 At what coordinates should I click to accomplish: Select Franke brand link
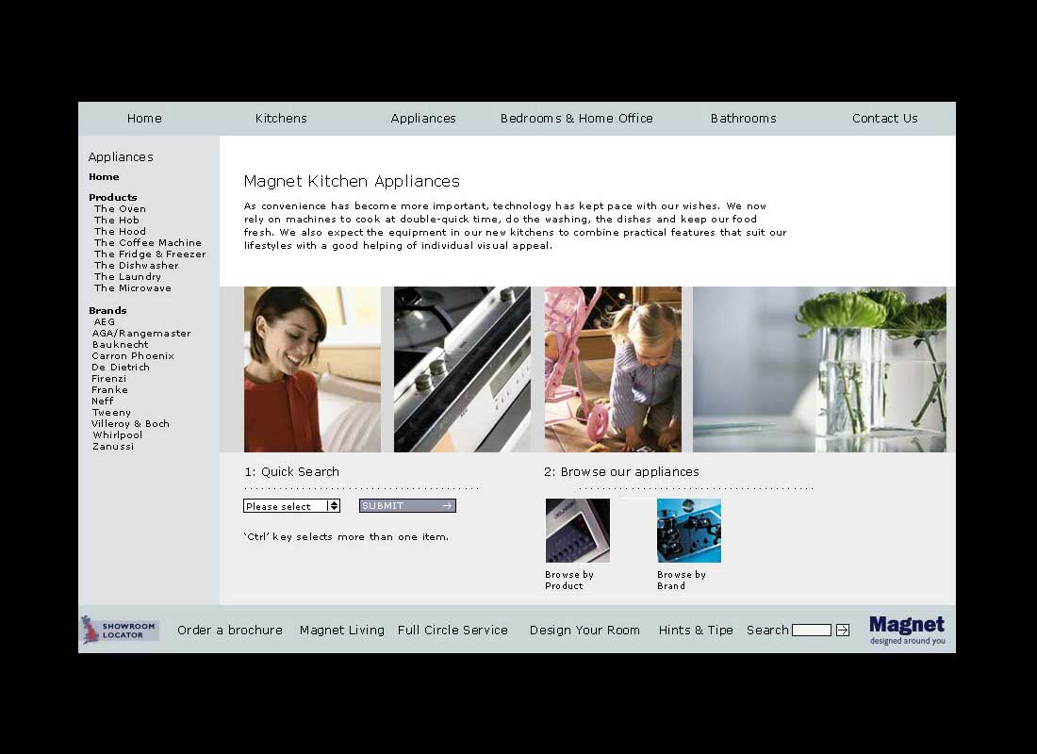109,389
